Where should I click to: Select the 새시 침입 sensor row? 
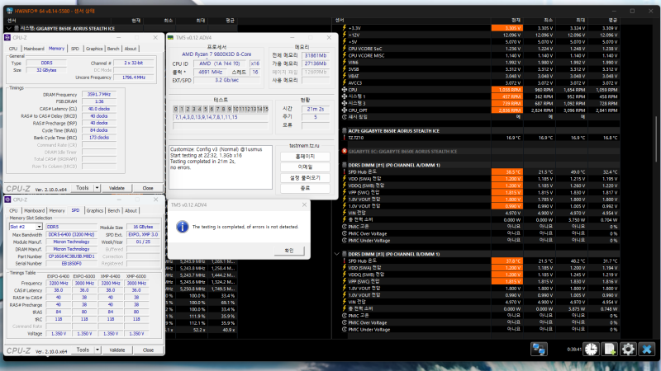click(481, 117)
